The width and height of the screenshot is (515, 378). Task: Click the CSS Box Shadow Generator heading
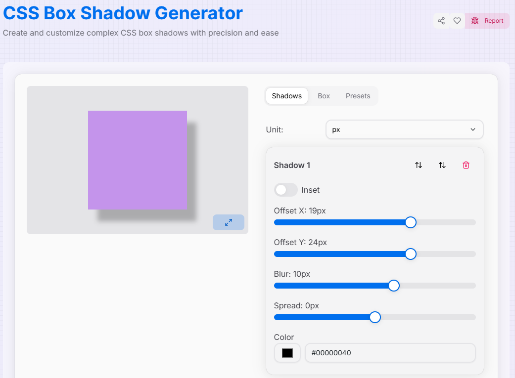tap(122, 13)
